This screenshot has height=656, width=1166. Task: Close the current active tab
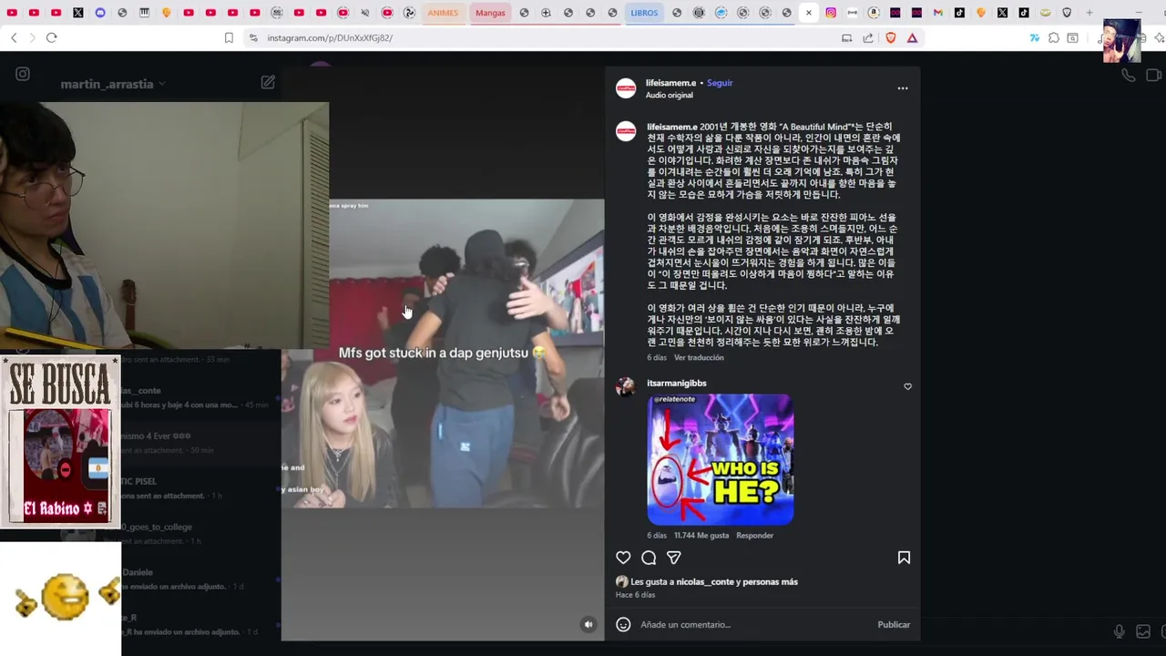point(808,13)
